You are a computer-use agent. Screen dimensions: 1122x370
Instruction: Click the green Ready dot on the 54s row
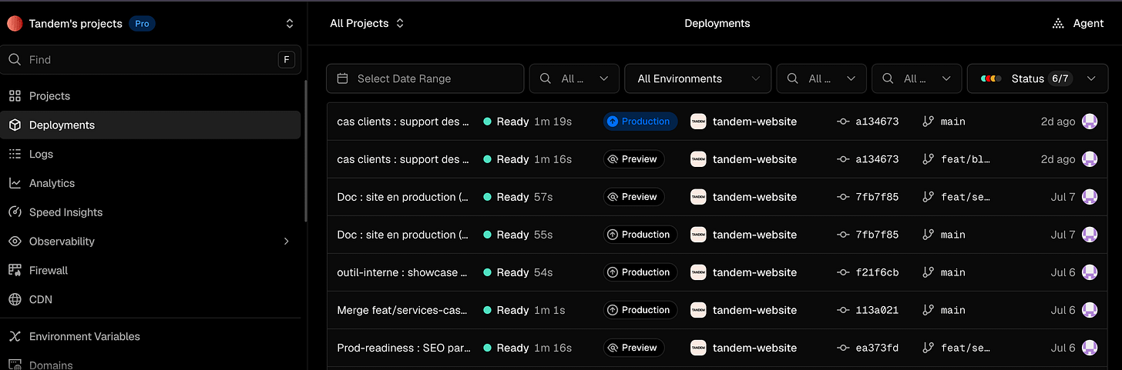(487, 272)
